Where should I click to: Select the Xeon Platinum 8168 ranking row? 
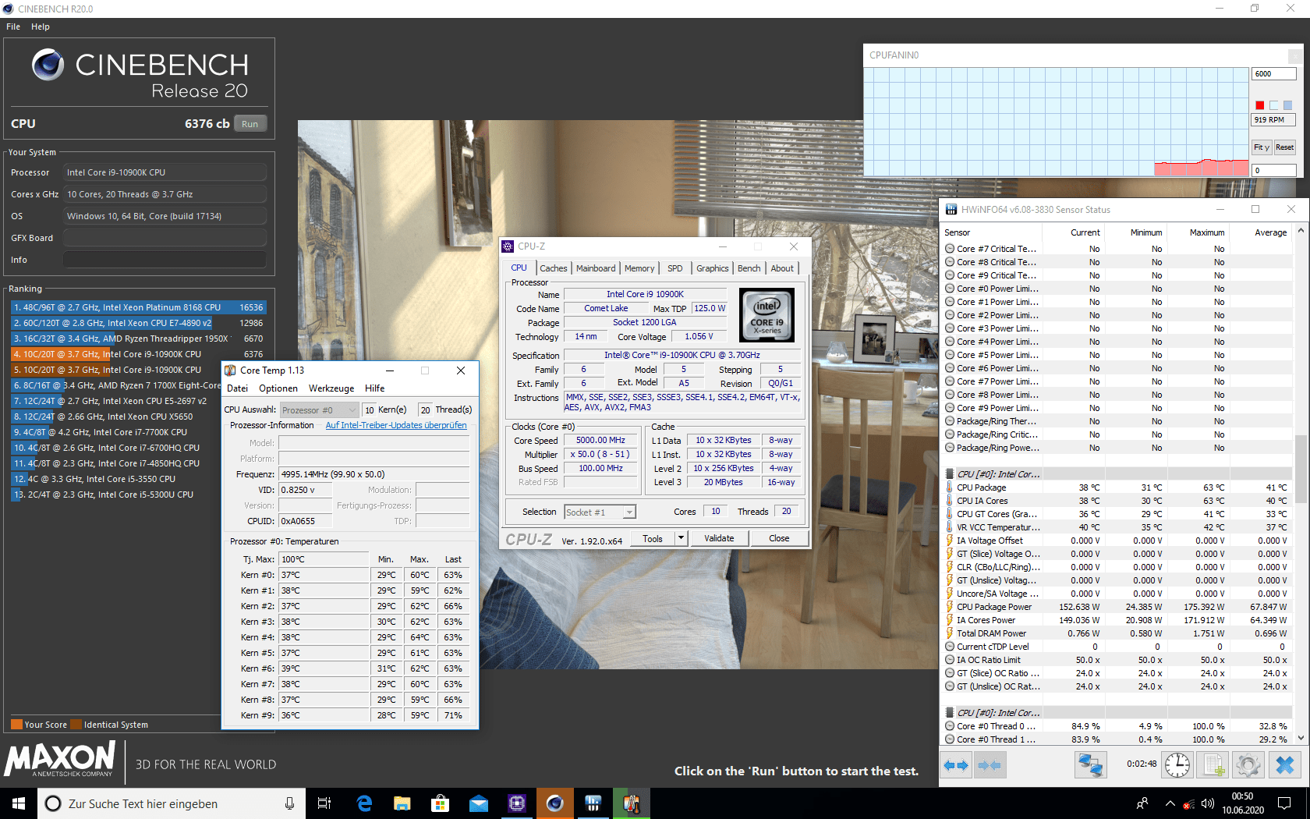point(138,307)
